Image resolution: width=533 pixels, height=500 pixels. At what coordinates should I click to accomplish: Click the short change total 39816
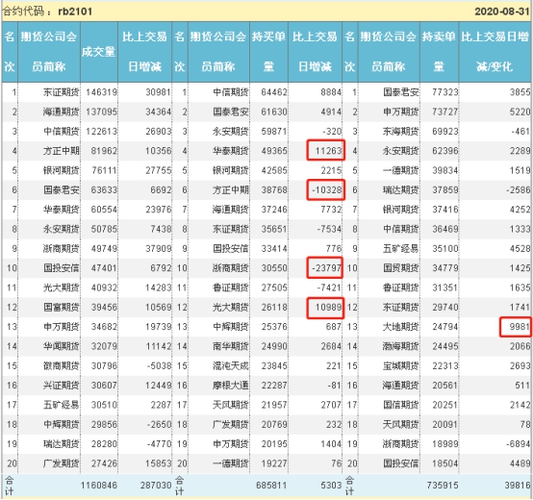coord(517,486)
